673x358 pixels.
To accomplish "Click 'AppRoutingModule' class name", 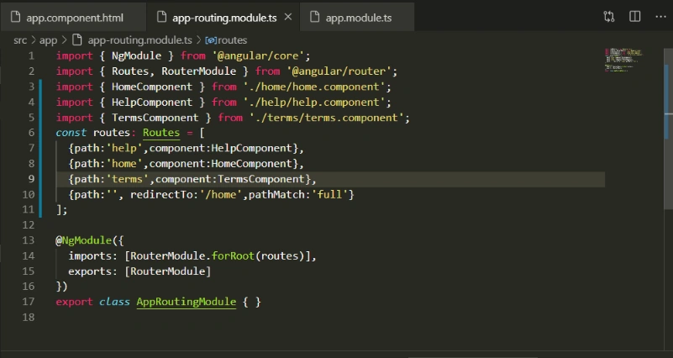I will [187, 303].
